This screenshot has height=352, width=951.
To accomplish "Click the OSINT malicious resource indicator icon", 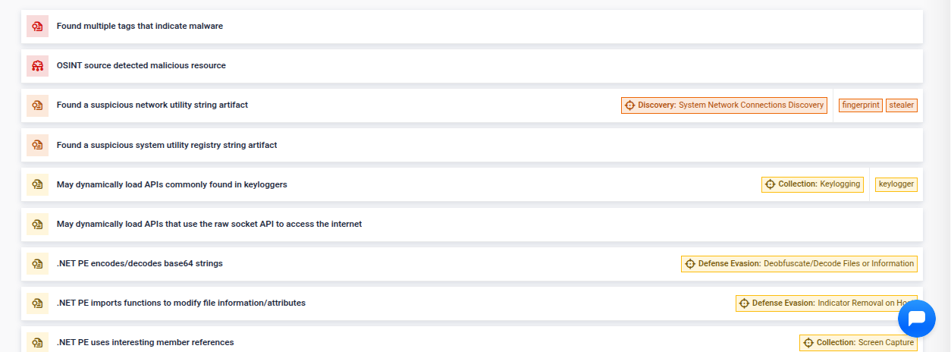I will point(37,66).
